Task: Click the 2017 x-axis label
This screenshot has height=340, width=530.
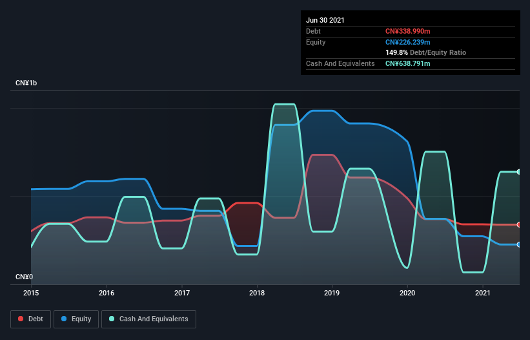Action: pyautogui.click(x=182, y=293)
